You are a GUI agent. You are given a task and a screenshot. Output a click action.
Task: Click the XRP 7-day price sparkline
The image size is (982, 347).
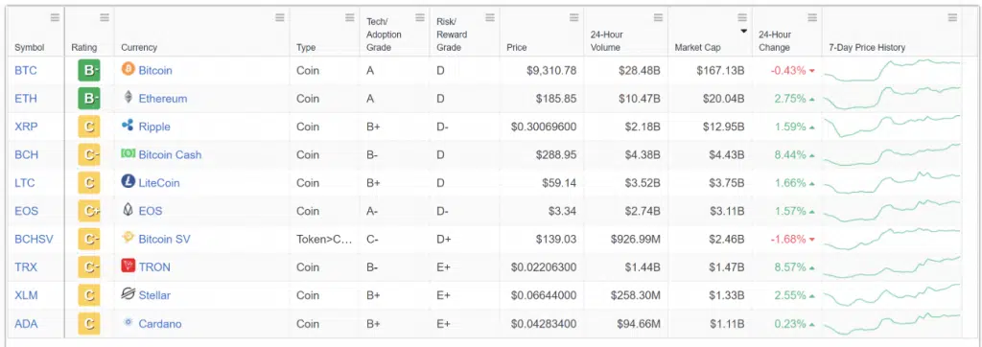point(891,126)
